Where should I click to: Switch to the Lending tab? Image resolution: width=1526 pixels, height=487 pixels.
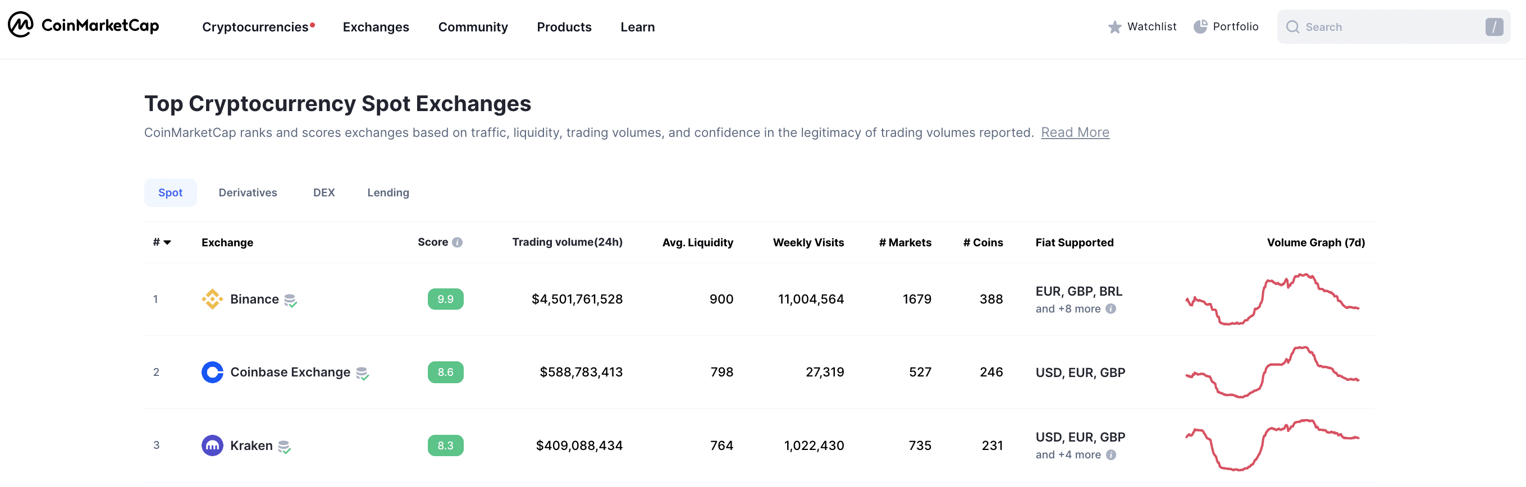[x=388, y=193]
